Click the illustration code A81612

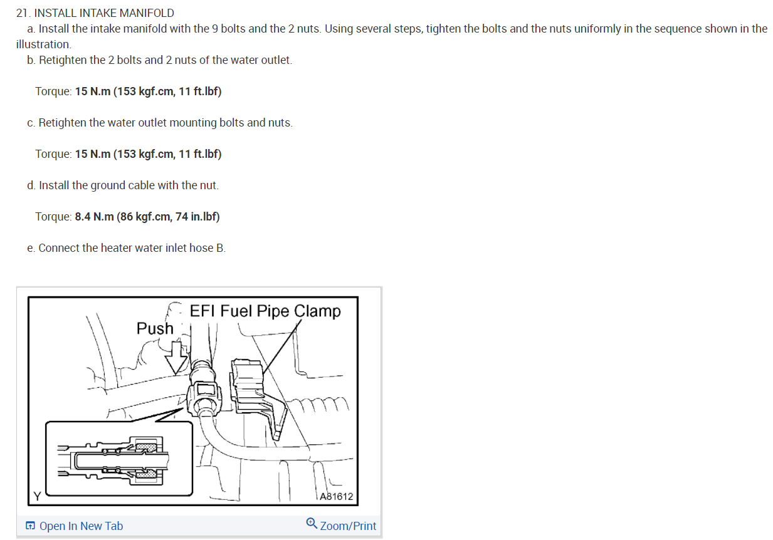(x=336, y=497)
